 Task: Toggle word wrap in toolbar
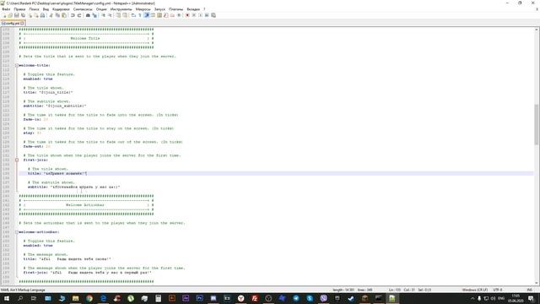coord(133,15)
